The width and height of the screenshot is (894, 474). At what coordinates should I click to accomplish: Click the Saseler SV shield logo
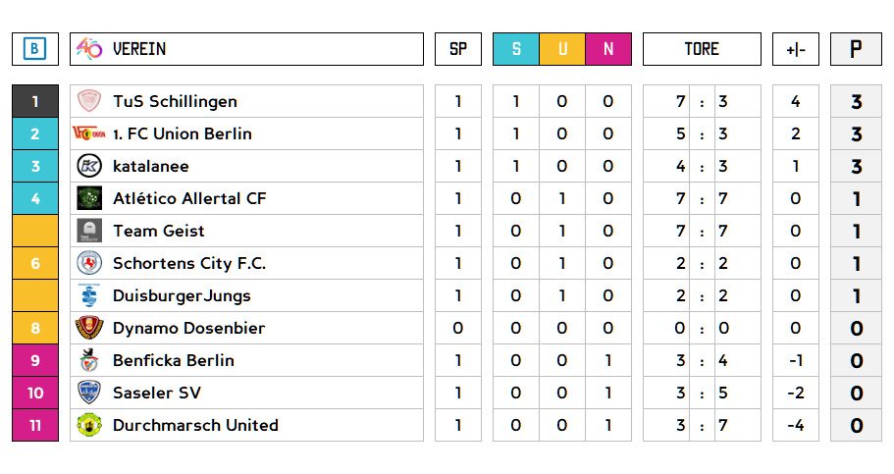[x=89, y=393]
